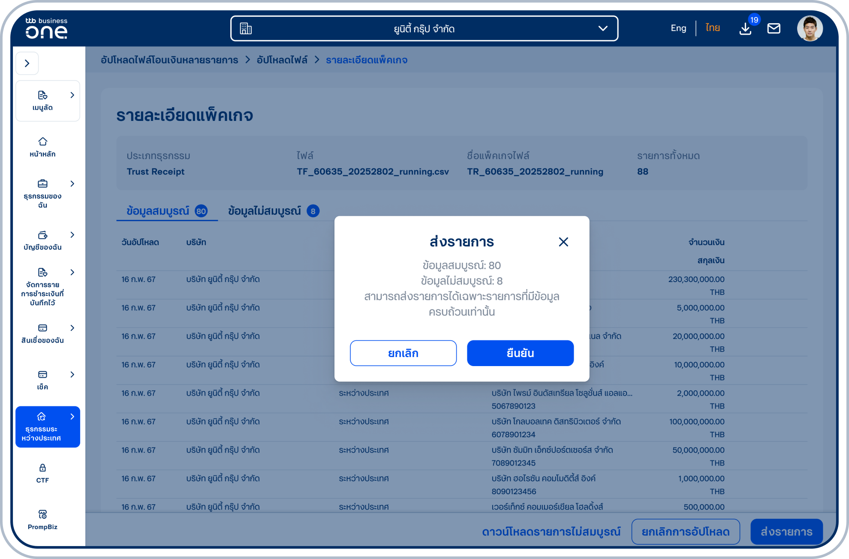Click the บัญชีของฉัน wallet icon
This screenshot has width=849, height=559.
tap(42, 235)
